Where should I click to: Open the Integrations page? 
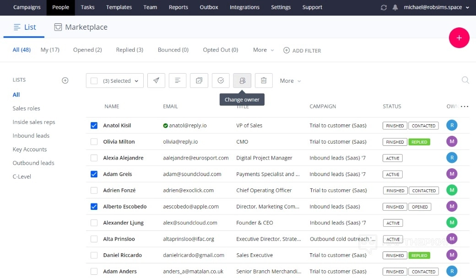pyautogui.click(x=244, y=7)
